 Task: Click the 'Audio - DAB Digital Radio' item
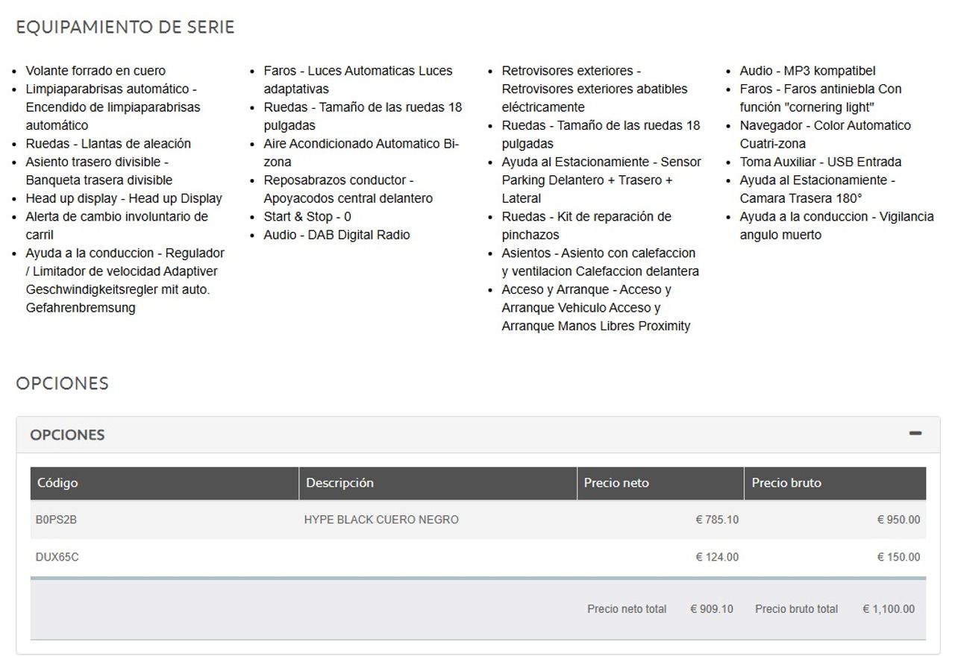coord(336,235)
